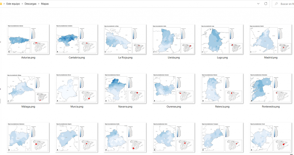
Task: Select the Cantabria.png map thumbnail
Action: [77, 39]
